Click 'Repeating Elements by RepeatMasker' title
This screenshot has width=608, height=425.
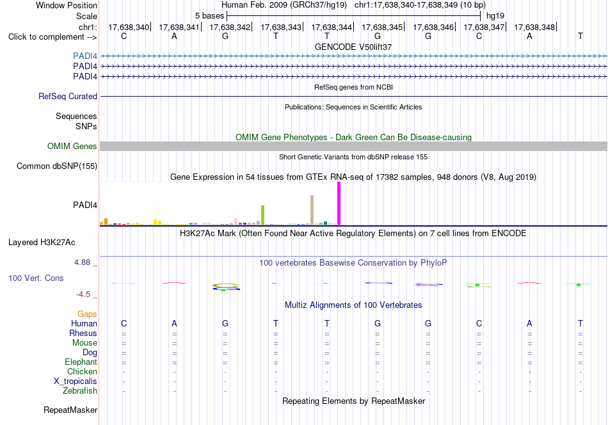pos(353,401)
